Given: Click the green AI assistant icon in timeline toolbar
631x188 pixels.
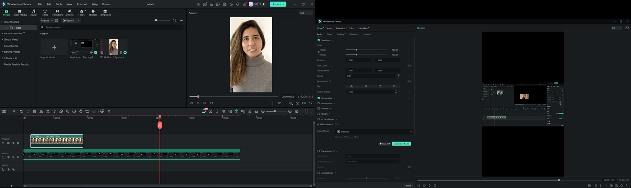Looking at the screenshot, I should pyautogui.click(x=204, y=111).
